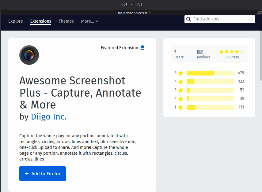
Task: Click the Featured Extension badge ribbon icon
Action: pyautogui.click(x=142, y=48)
